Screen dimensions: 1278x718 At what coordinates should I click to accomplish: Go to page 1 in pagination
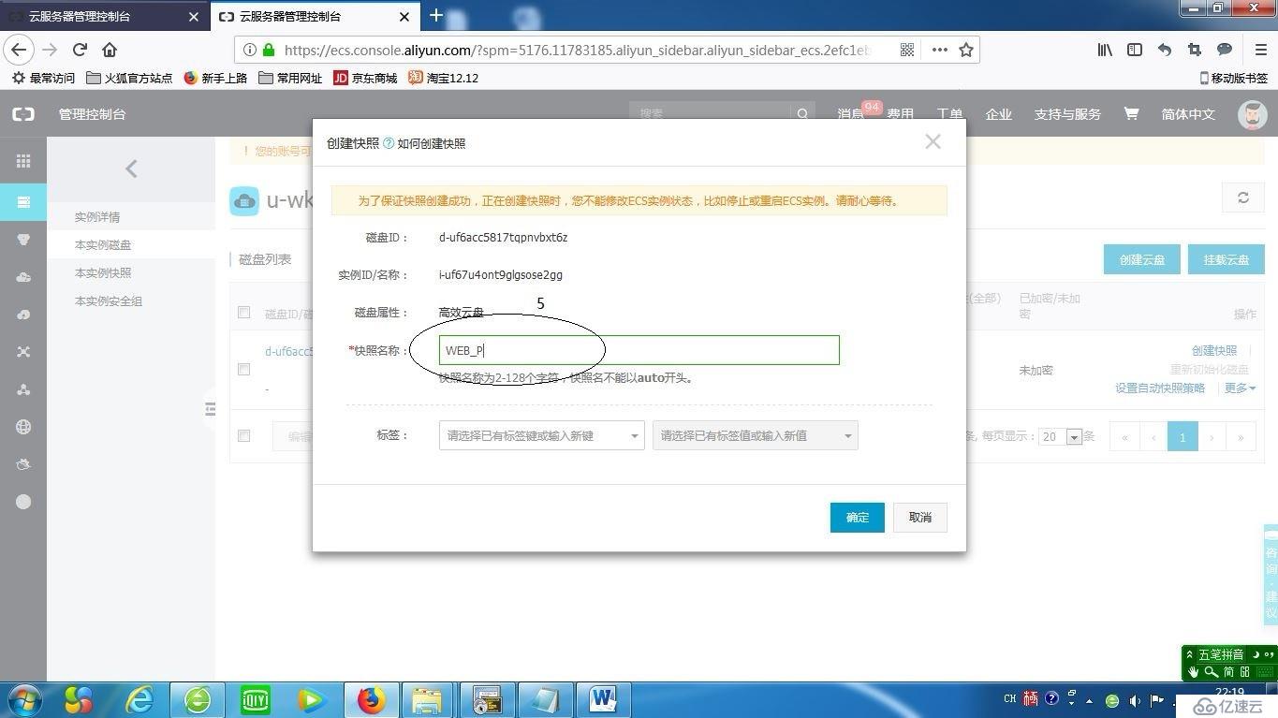(x=1183, y=436)
